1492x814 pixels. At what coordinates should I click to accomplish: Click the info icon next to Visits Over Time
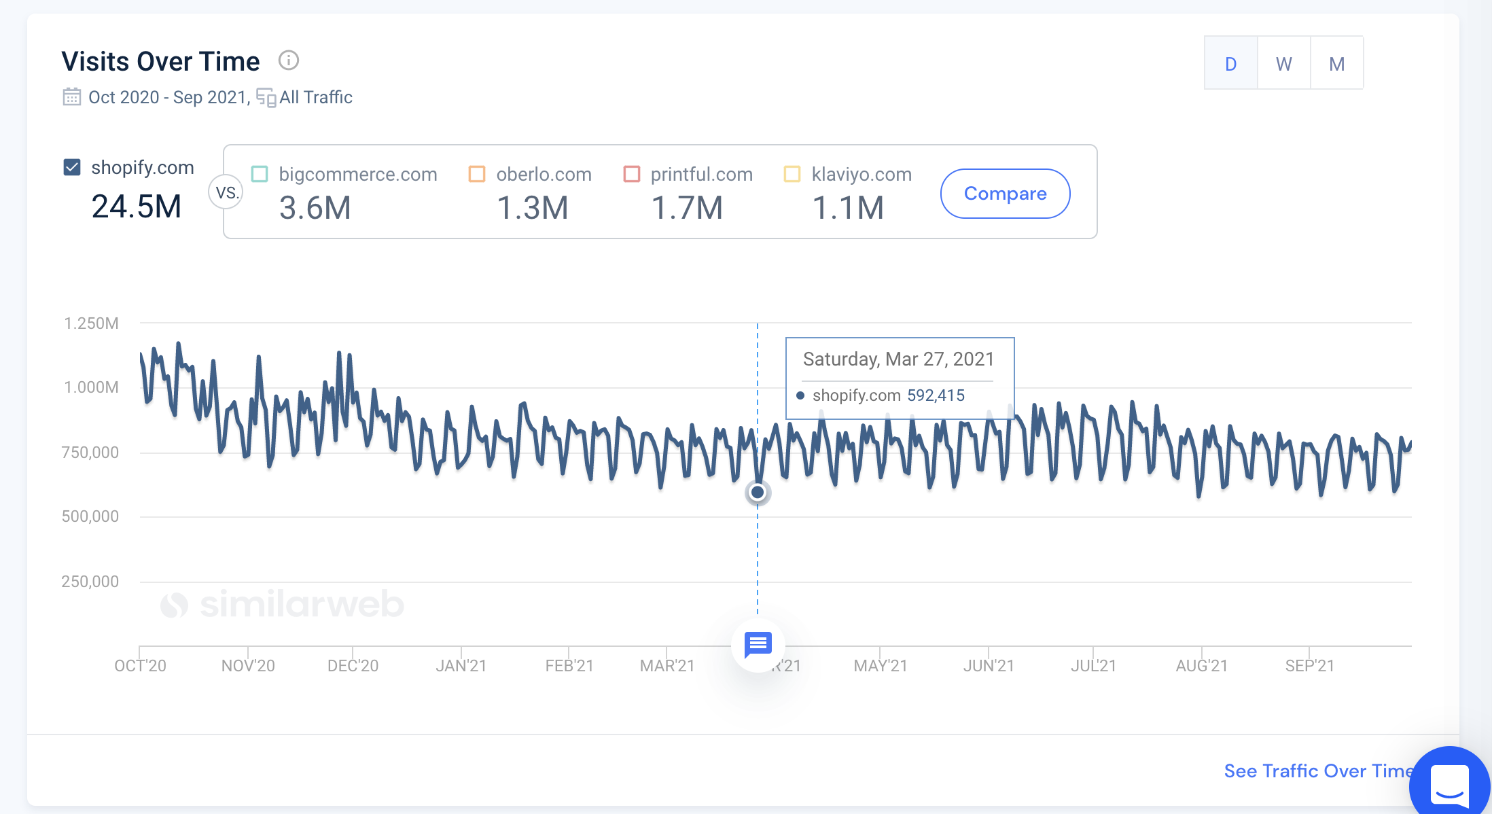click(x=291, y=60)
